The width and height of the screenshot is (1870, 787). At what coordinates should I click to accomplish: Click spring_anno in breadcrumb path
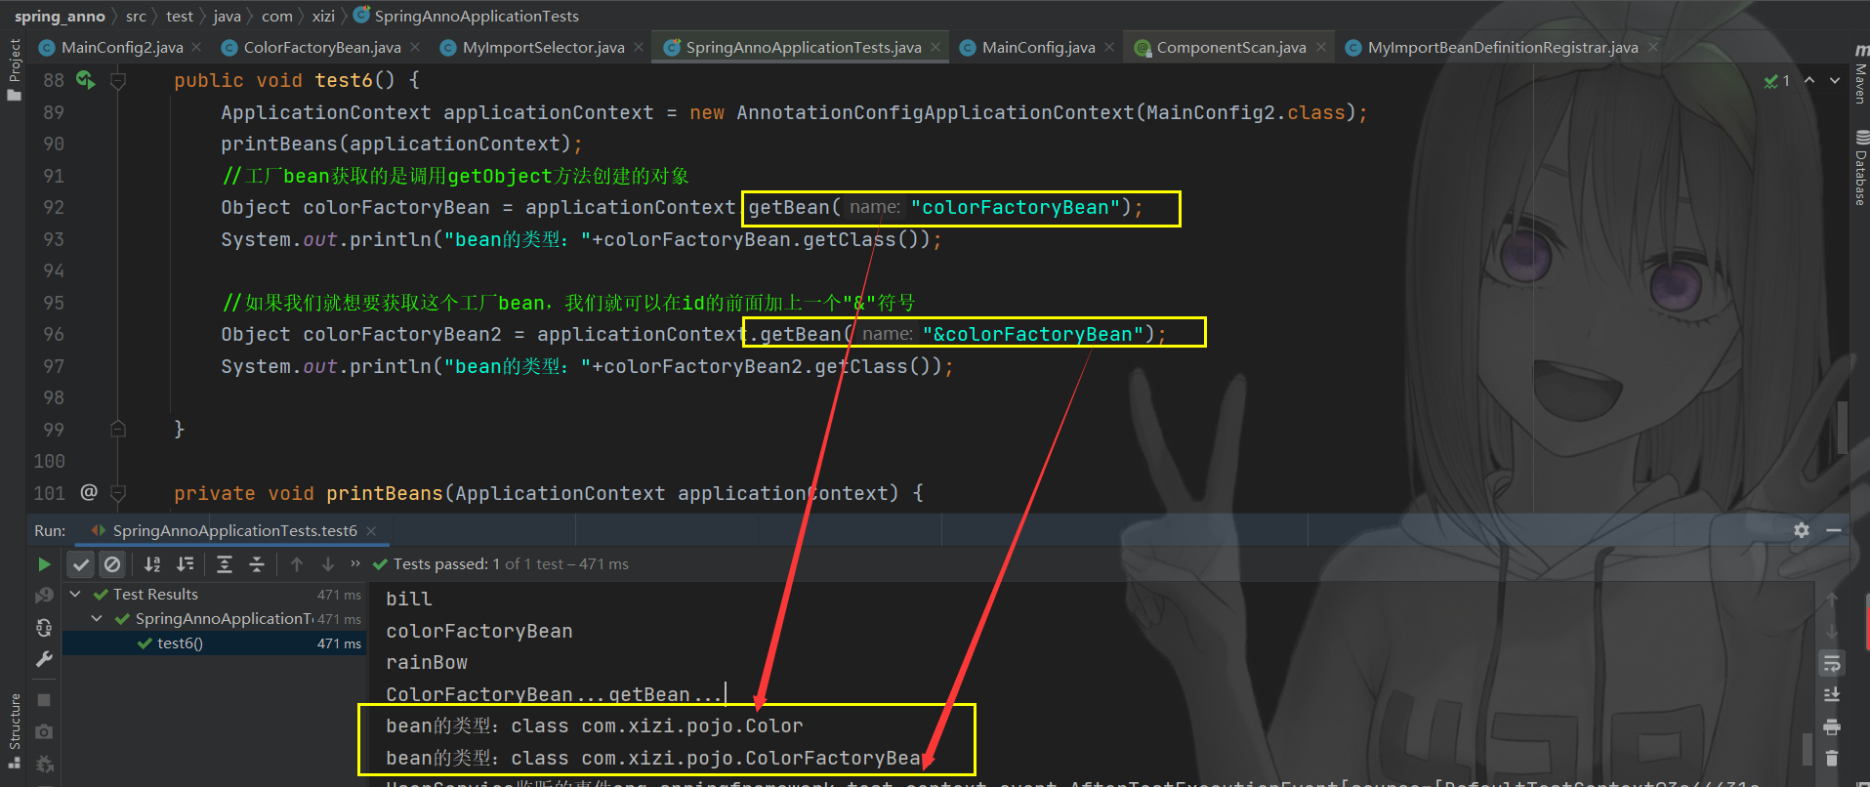(x=60, y=16)
